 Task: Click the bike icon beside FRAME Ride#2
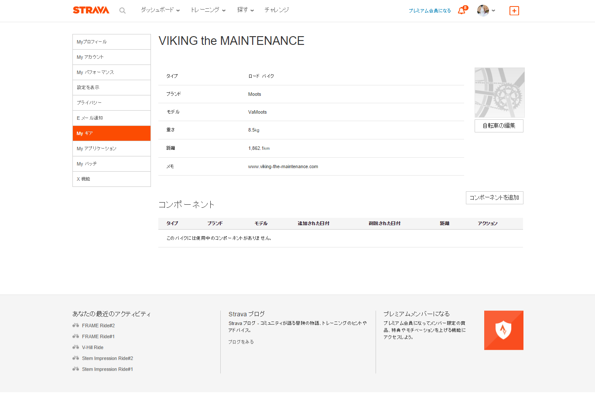[x=76, y=325]
